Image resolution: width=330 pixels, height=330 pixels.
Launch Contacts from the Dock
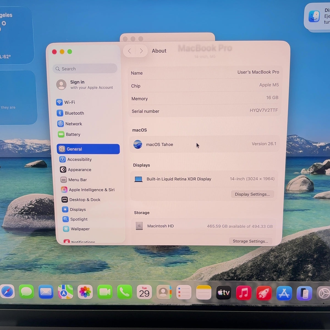tap(164, 292)
